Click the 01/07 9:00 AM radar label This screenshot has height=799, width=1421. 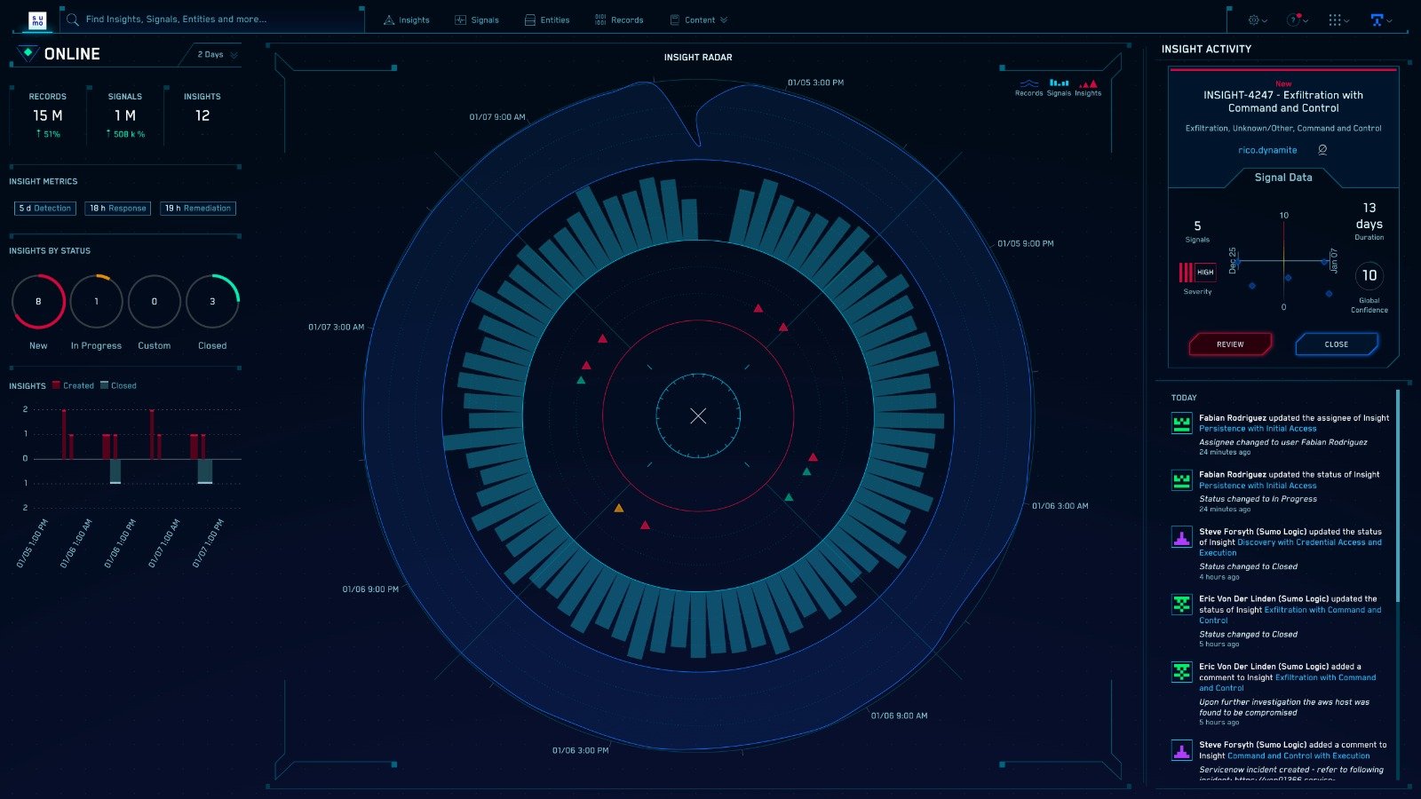pyautogui.click(x=497, y=117)
